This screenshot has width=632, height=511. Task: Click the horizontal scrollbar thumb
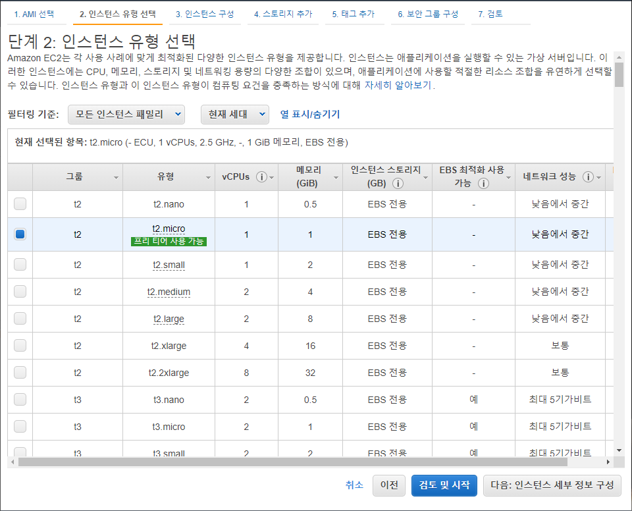(x=292, y=462)
